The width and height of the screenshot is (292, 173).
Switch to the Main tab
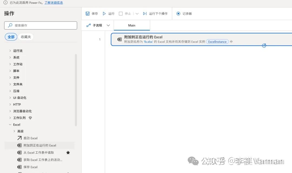point(132,25)
